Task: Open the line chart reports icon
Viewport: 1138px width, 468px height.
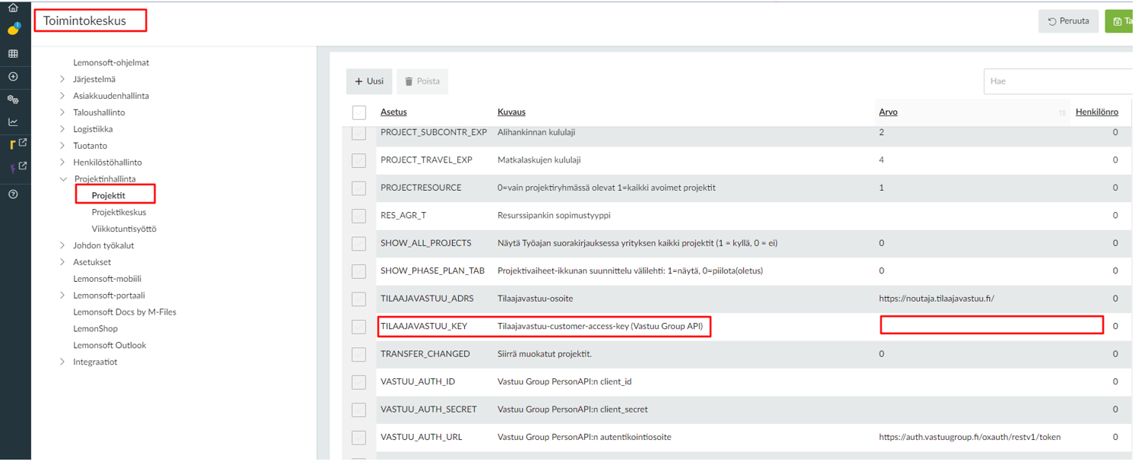Action: pyautogui.click(x=13, y=122)
